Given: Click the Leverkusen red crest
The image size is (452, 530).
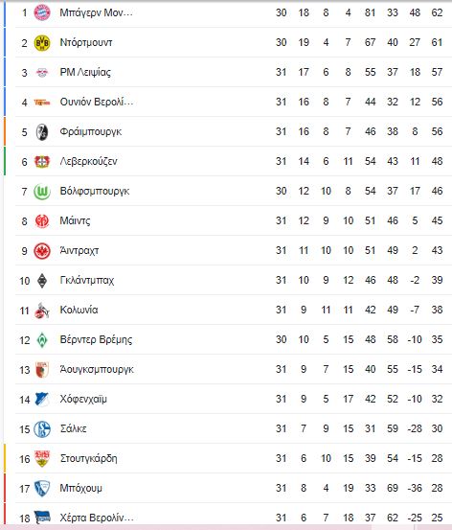Looking at the screenshot, I should pyautogui.click(x=42, y=162).
